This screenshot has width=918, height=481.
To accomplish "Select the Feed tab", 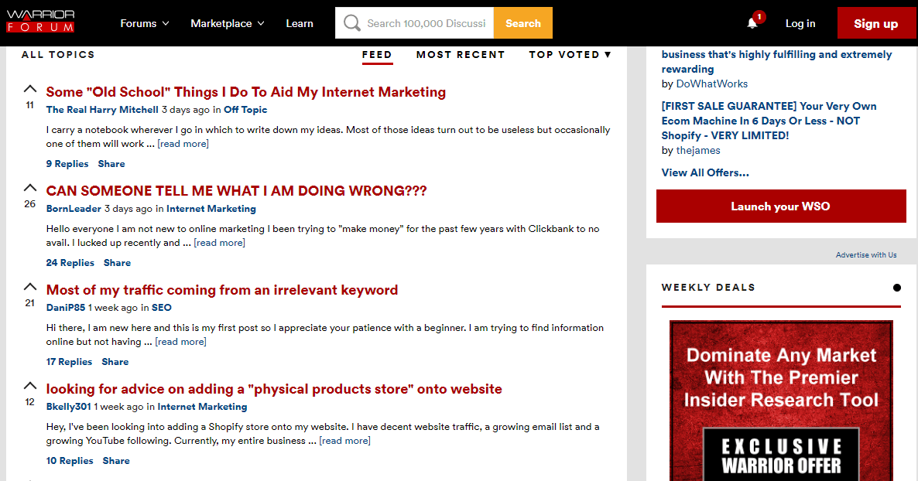I will (x=377, y=55).
